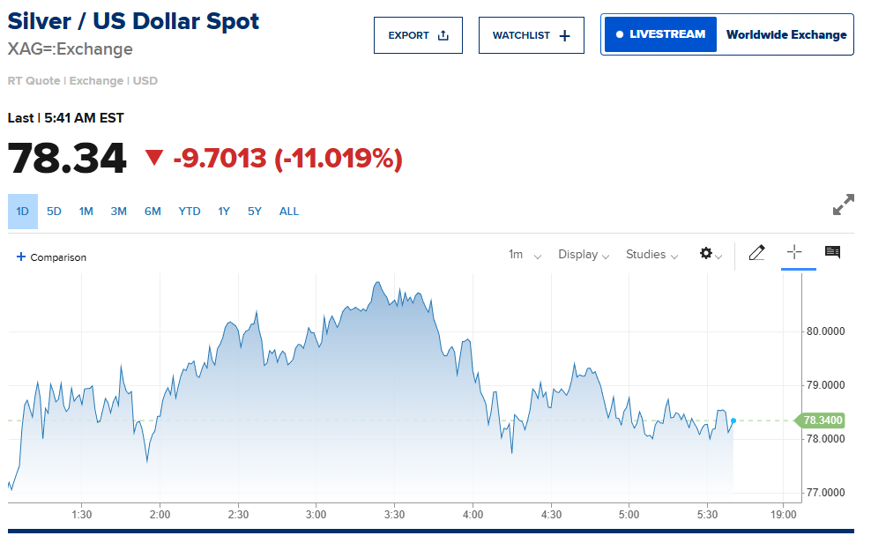This screenshot has height=543, width=871.
Task: Open the 1m interval dropdown
Action: click(x=525, y=255)
